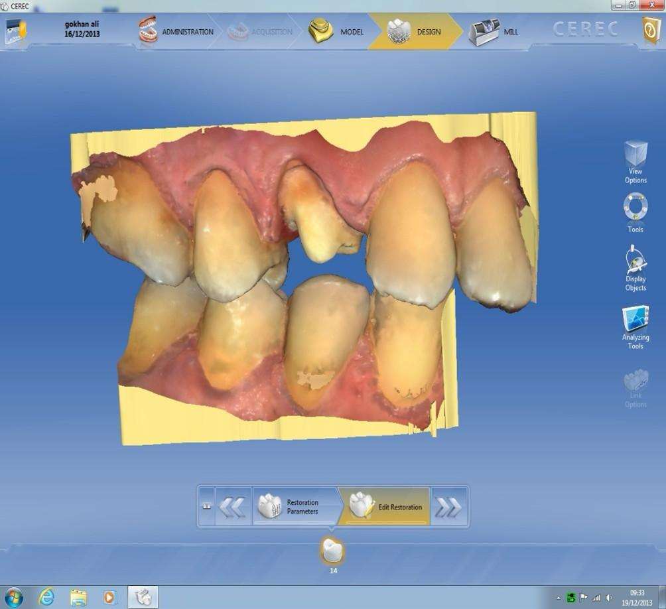Collapse the step bar using small toggle

click(x=206, y=506)
